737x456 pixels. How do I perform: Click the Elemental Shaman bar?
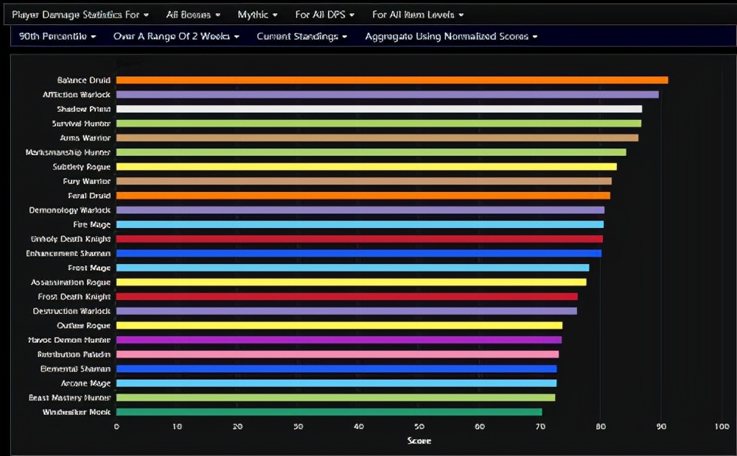click(336, 368)
